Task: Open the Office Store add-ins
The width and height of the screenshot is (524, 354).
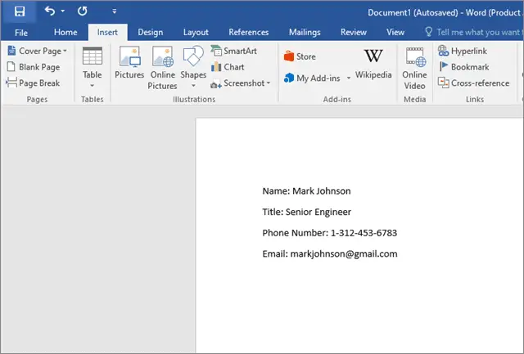Action: pyautogui.click(x=300, y=56)
